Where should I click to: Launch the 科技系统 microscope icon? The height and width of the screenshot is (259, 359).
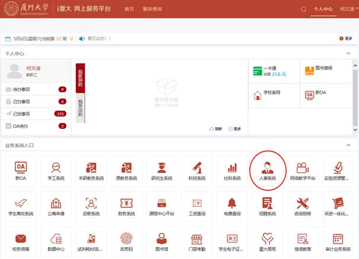(x=197, y=170)
